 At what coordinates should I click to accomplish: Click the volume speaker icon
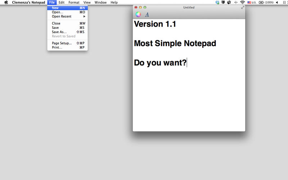click(x=277, y=3)
